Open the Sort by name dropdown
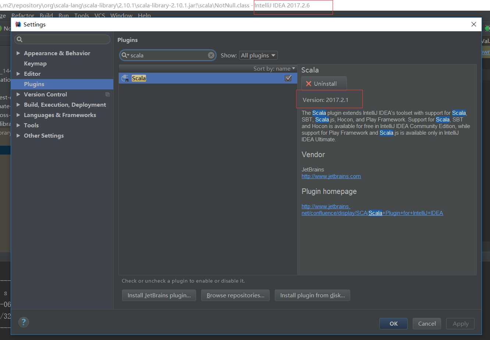This screenshot has width=490, height=340. [x=274, y=69]
